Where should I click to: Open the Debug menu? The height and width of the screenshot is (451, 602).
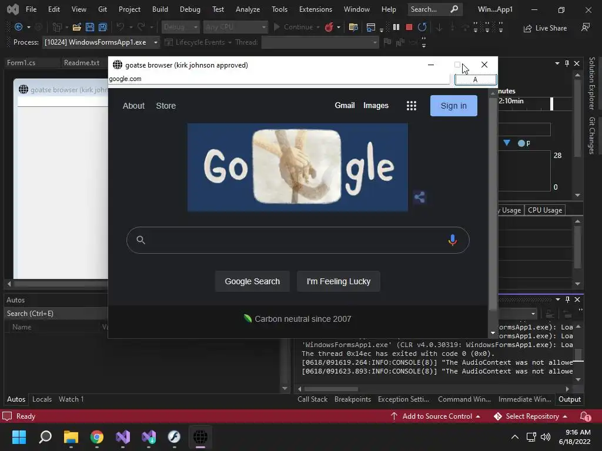click(x=190, y=9)
